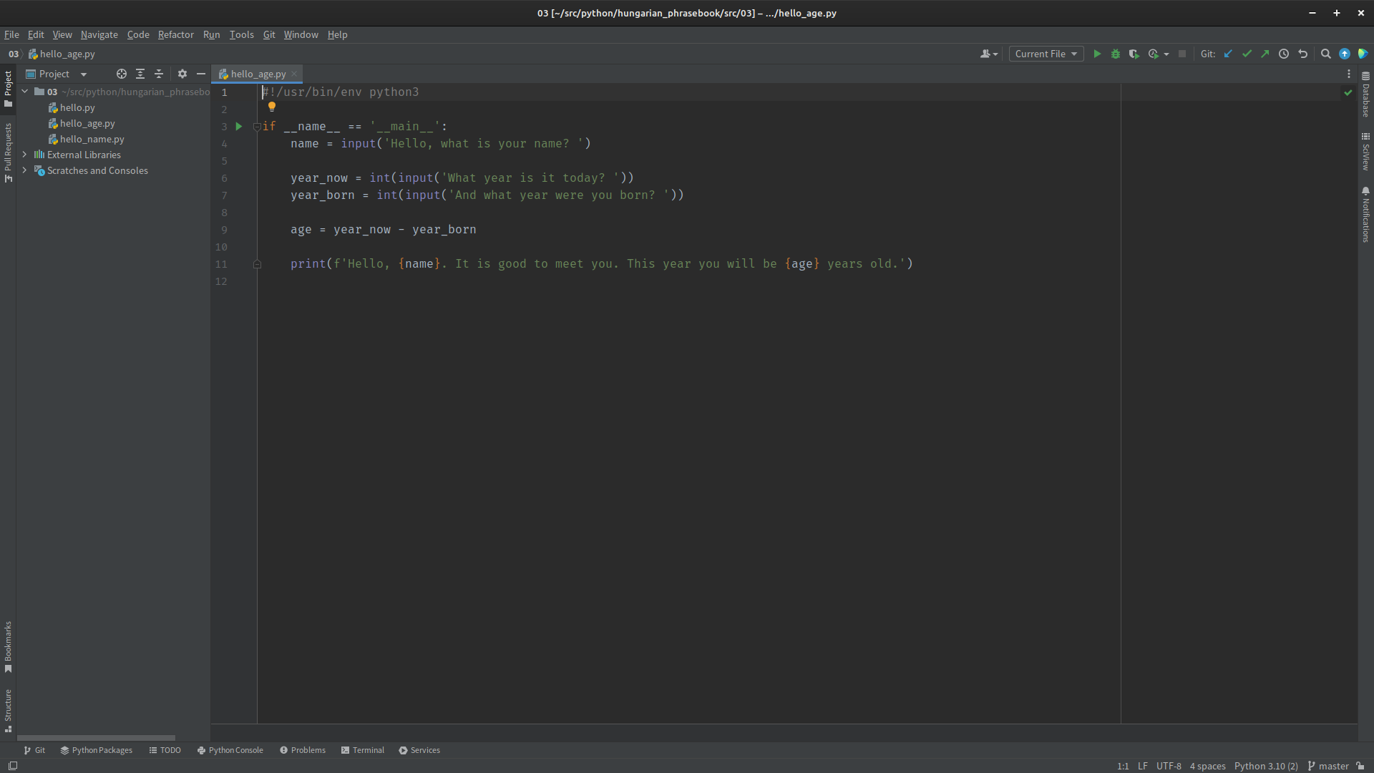Update project via Git pull arrow

1228,54
